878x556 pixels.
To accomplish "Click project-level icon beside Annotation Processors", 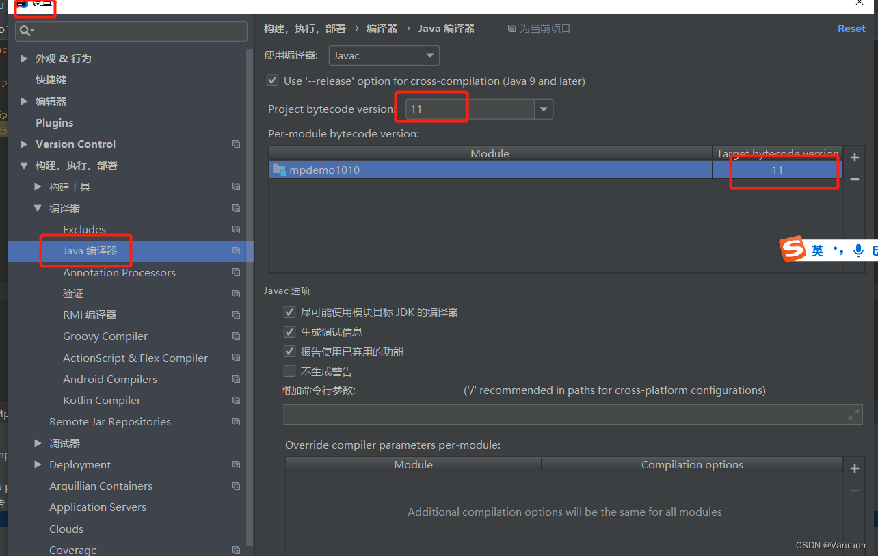I will point(236,272).
